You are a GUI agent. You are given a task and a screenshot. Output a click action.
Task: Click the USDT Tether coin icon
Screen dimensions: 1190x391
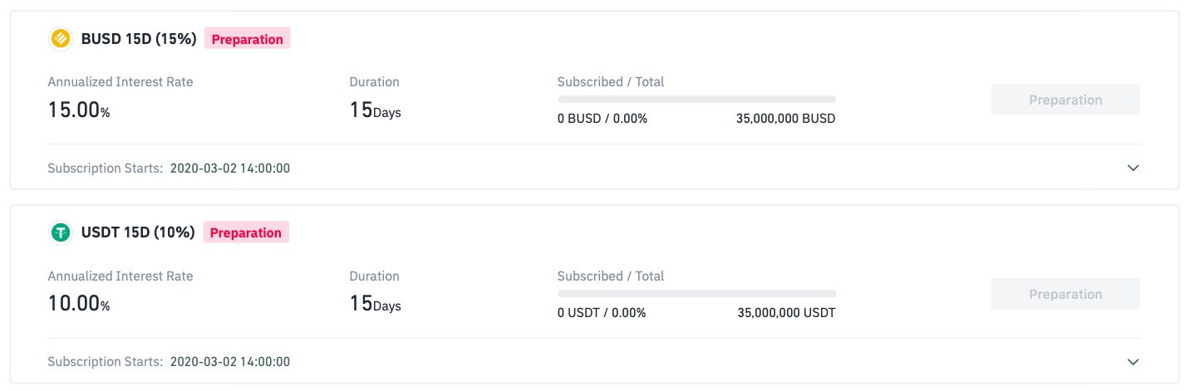click(x=61, y=233)
